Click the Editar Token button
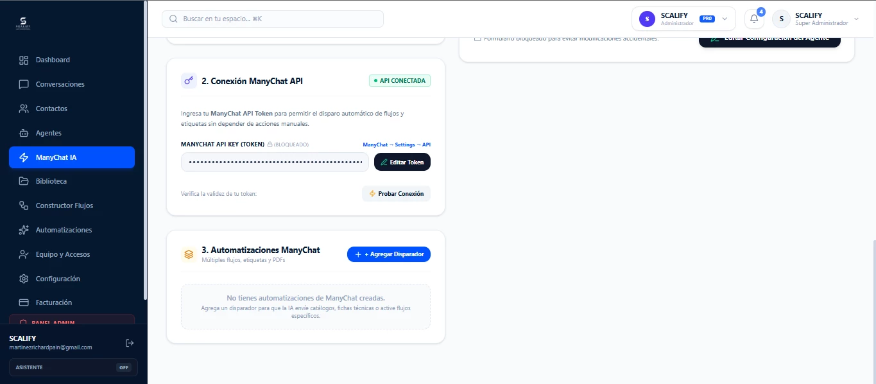The width and height of the screenshot is (876, 384). click(x=402, y=162)
